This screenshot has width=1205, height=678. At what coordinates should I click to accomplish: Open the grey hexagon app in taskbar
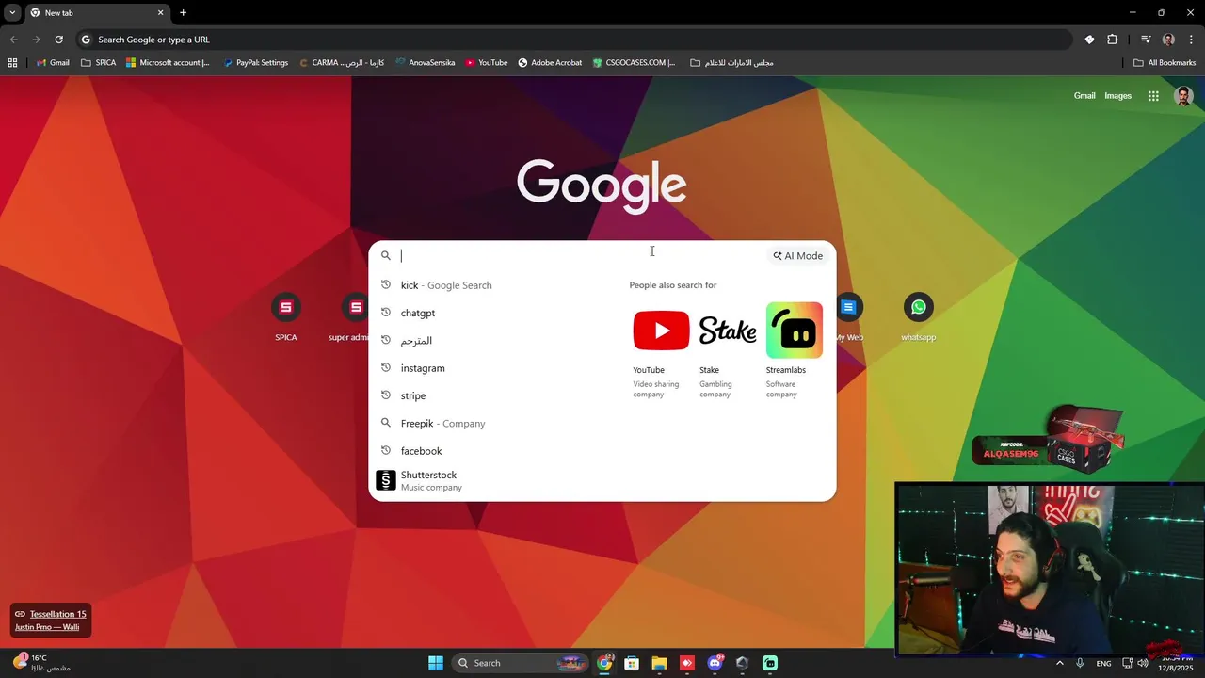[742, 663]
